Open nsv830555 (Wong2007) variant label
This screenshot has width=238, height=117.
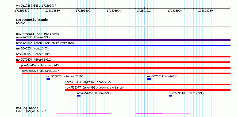tap(32, 48)
